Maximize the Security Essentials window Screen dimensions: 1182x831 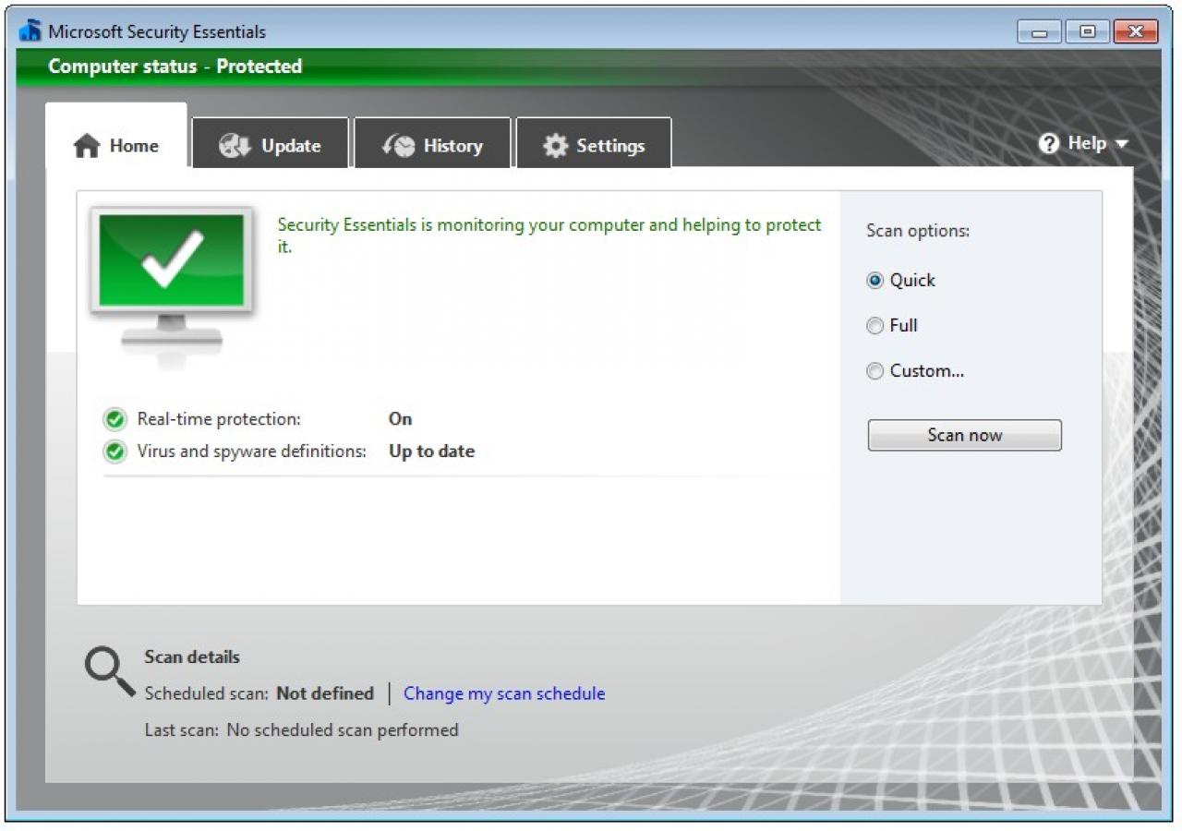click(x=1087, y=32)
